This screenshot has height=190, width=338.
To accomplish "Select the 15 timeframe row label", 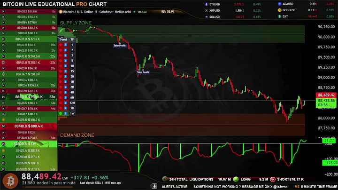I will pyautogui.click(x=72, y=71).
